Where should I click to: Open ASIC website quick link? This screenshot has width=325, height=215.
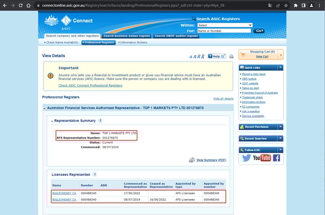click(250, 84)
